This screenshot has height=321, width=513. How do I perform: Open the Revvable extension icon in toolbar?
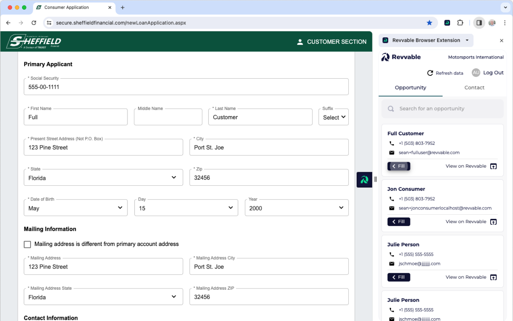[447, 23]
